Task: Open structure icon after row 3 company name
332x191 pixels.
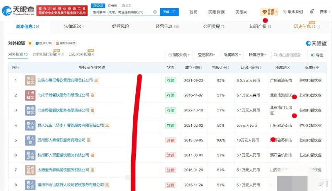Action: [93, 110]
